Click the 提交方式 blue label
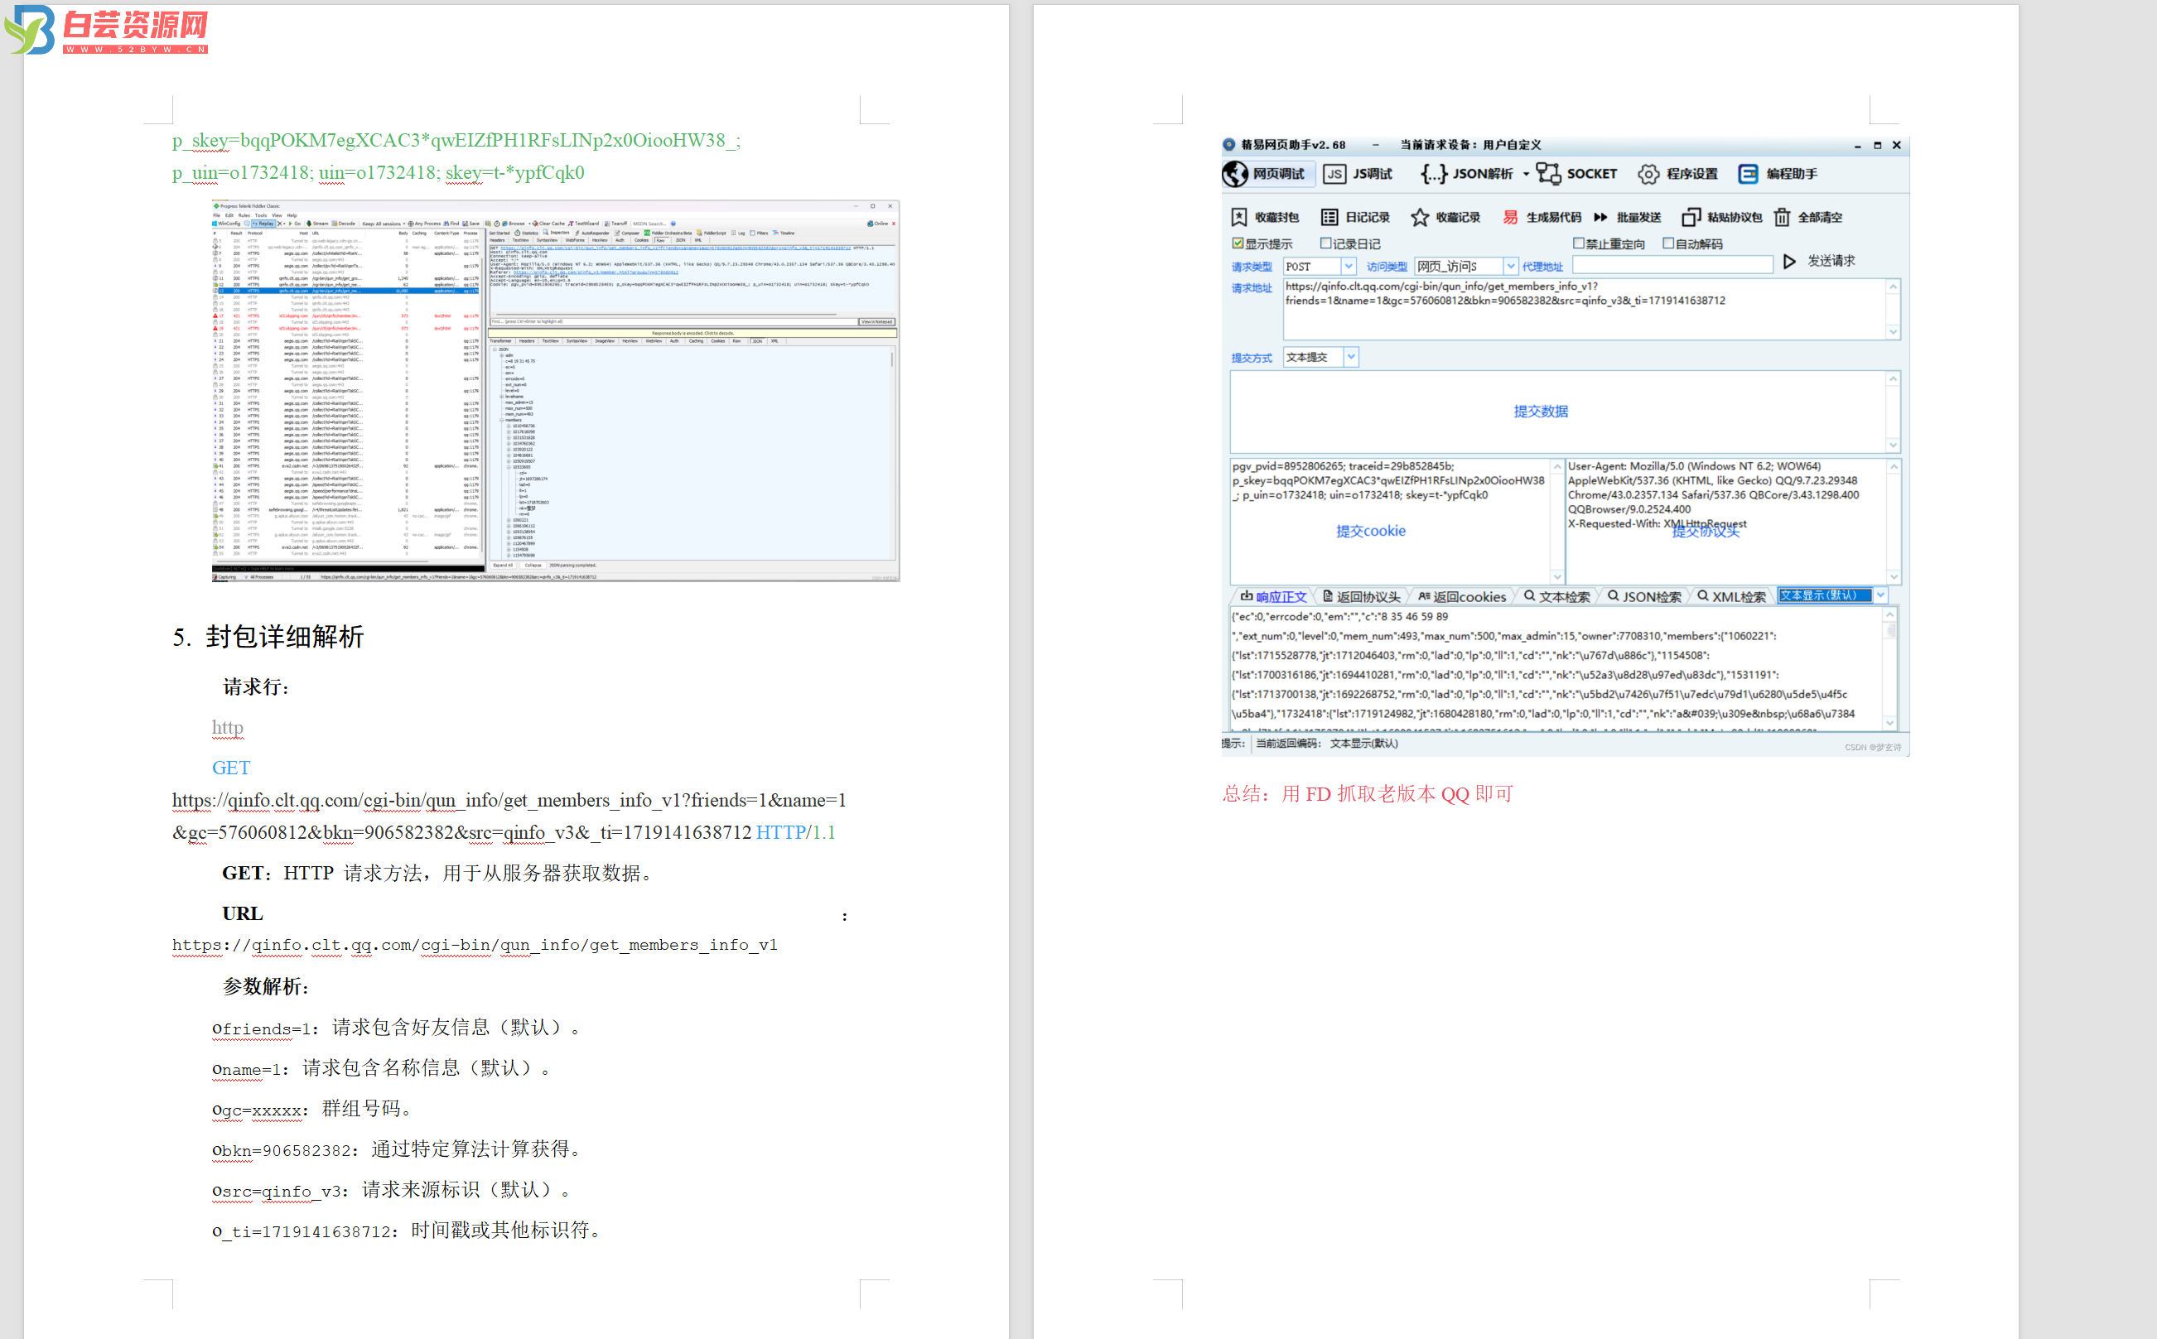 (x=1251, y=358)
